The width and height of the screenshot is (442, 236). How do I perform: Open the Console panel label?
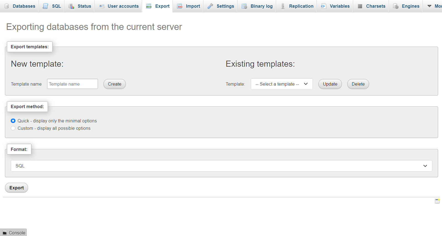tap(17, 233)
